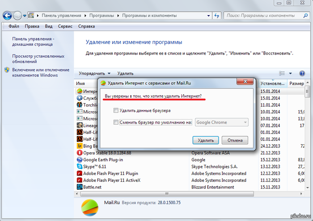Open the Google Chrome browser dropdown

(222, 122)
